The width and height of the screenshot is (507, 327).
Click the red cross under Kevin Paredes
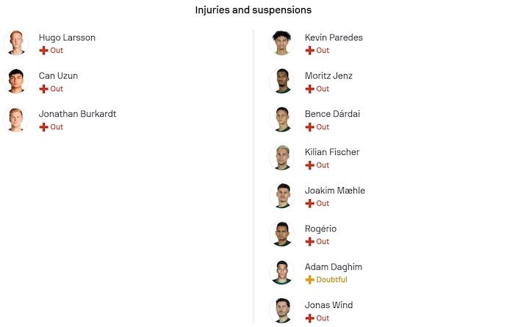(309, 51)
